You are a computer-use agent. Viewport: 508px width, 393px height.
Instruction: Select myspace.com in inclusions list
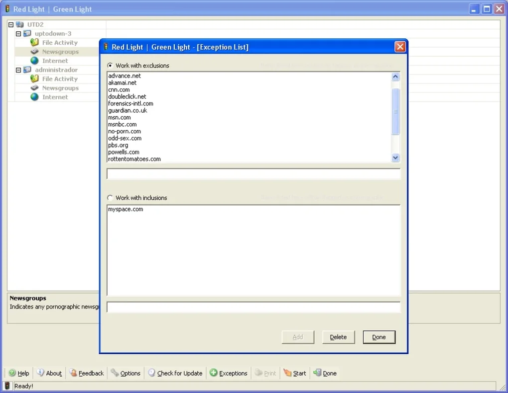(x=126, y=209)
